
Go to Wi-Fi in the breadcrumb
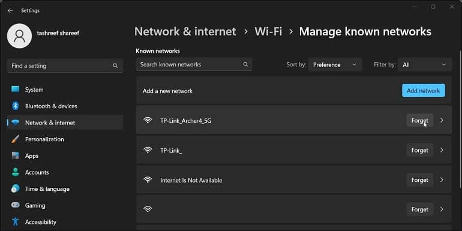[268, 32]
